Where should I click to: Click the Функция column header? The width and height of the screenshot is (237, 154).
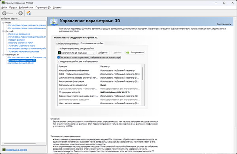[x=78, y=66]
